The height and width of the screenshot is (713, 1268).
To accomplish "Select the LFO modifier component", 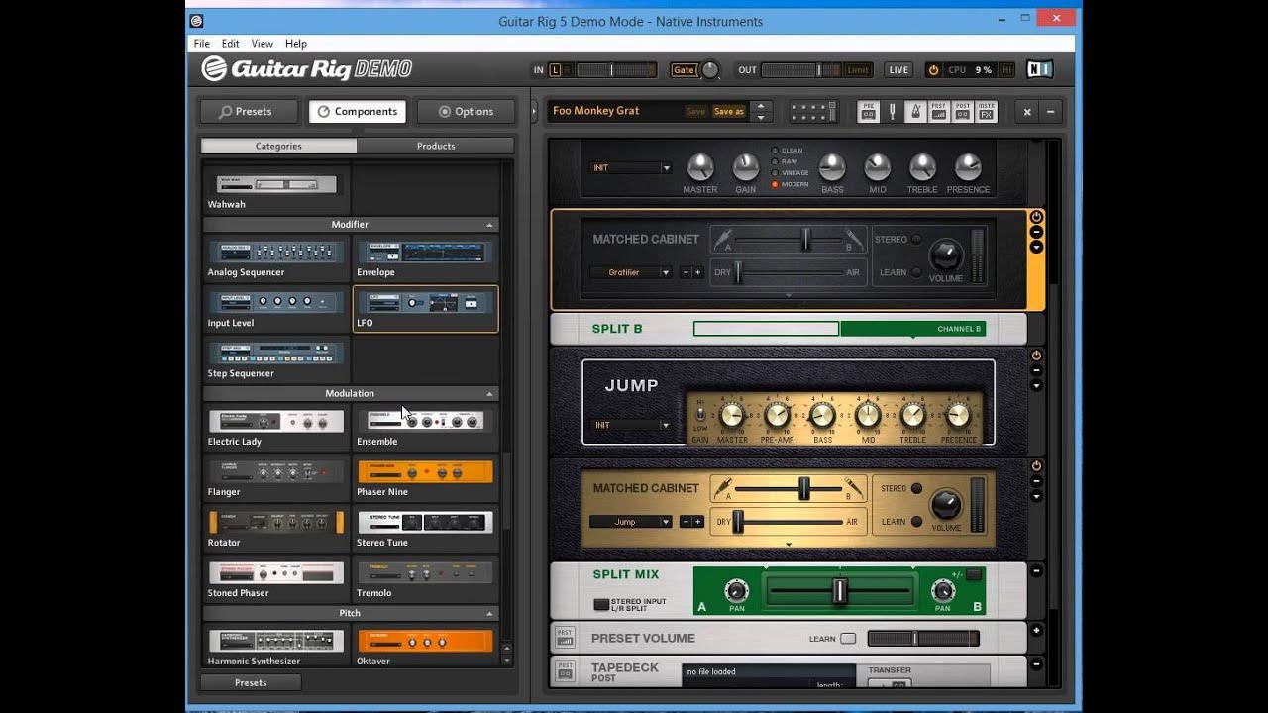I will [x=425, y=310].
